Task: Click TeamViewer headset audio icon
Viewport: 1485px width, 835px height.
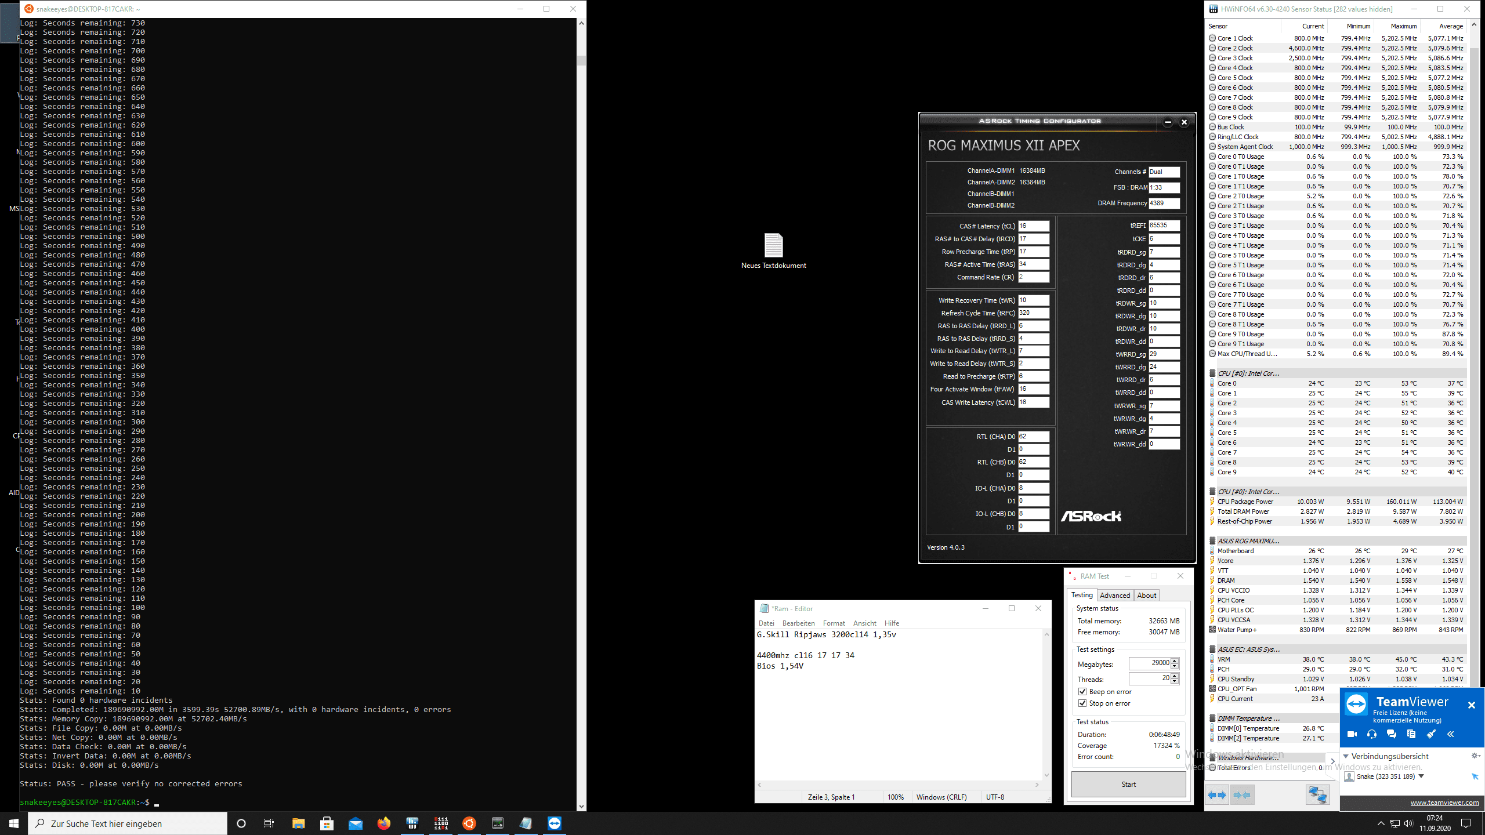Action: pos(1371,734)
